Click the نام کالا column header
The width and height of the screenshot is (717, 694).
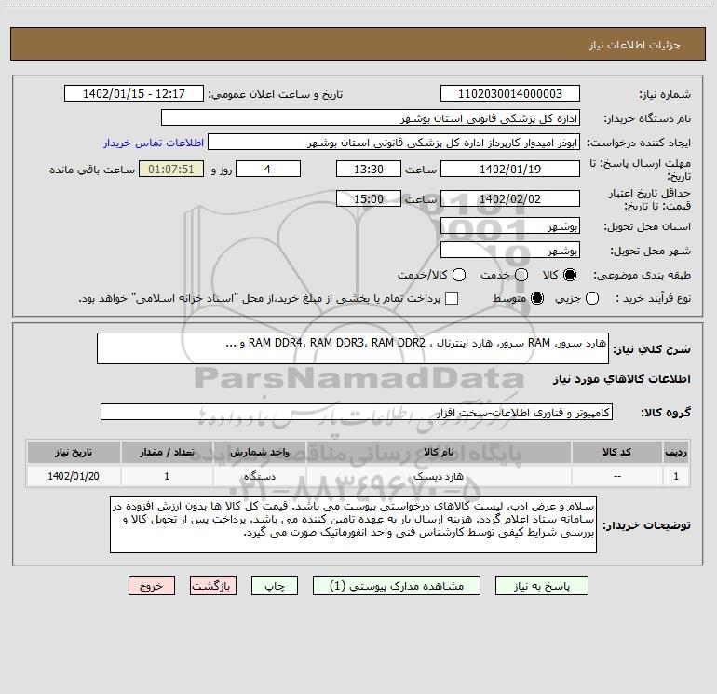pyautogui.click(x=438, y=452)
